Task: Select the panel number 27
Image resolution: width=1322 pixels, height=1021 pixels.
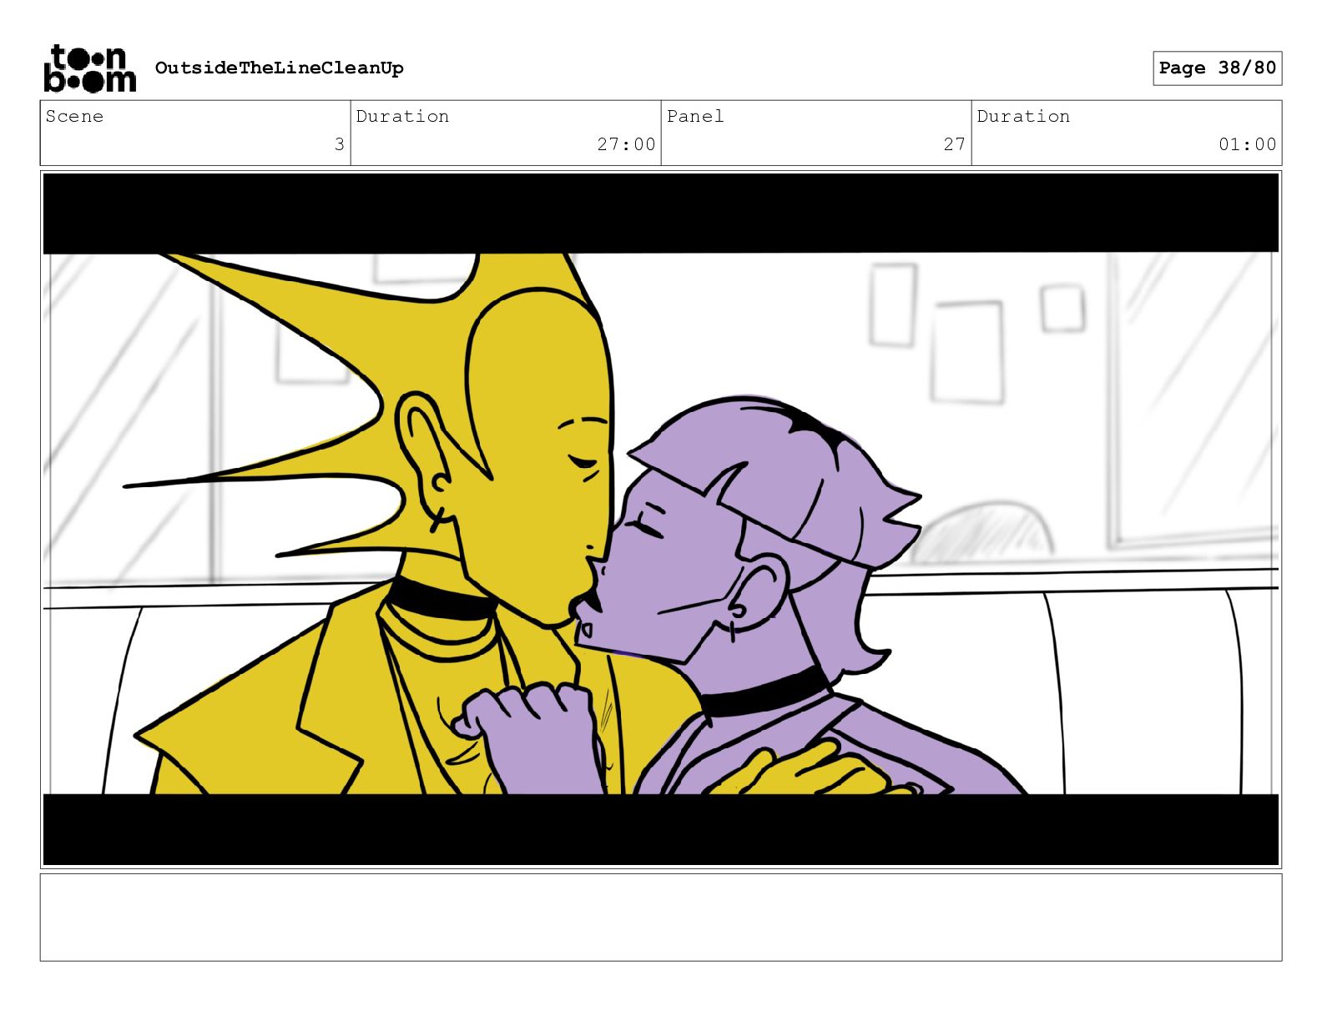Action: pyautogui.click(x=954, y=144)
